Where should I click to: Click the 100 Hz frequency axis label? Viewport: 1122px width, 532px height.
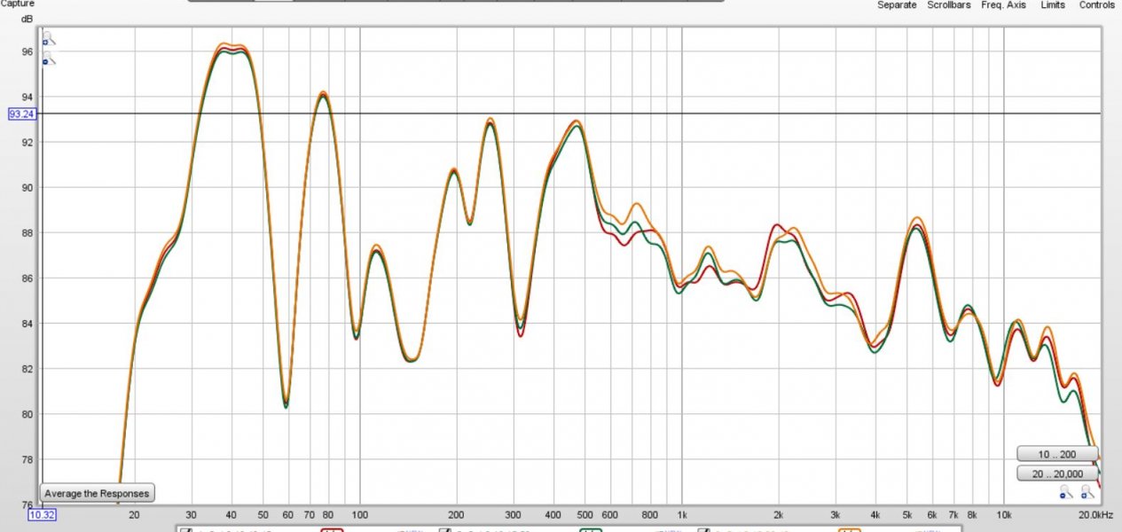[360, 514]
